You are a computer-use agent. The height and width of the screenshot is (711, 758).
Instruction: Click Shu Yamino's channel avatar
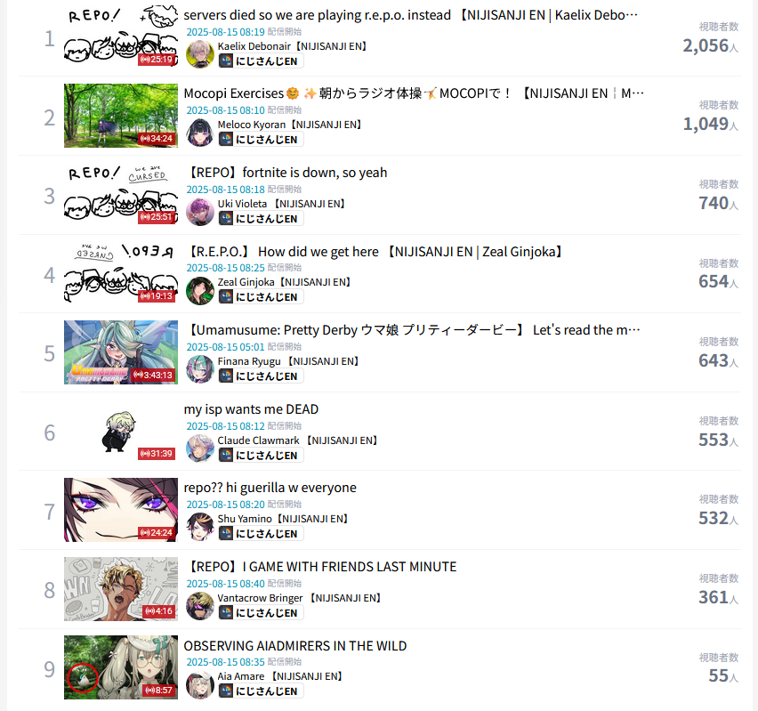(x=200, y=527)
